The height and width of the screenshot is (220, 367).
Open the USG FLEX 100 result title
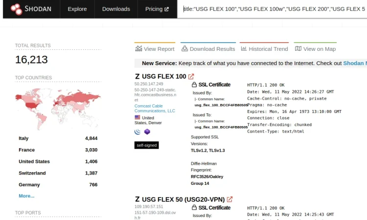(164, 76)
